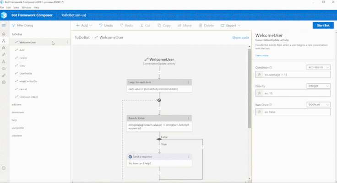Open Design flow icon in left sidebar
The height and width of the screenshot is (183, 337).
[x=4, y=41]
